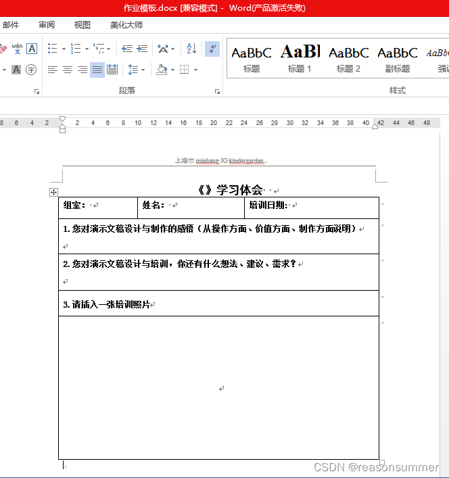Click Increase Indent icon
The height and width of the screenshot is (478, 449).
pos(142,49)
